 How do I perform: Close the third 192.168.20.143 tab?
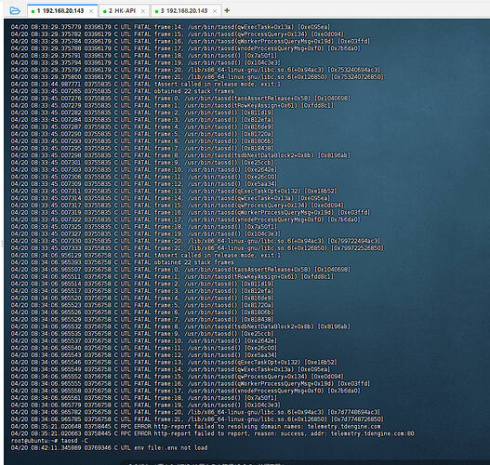[x=215, y=11]
